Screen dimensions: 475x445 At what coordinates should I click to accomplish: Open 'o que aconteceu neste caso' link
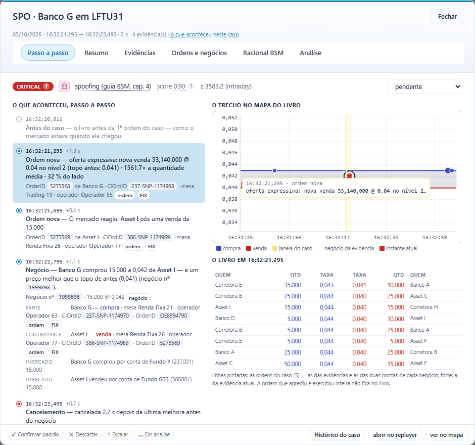(205, 34)
